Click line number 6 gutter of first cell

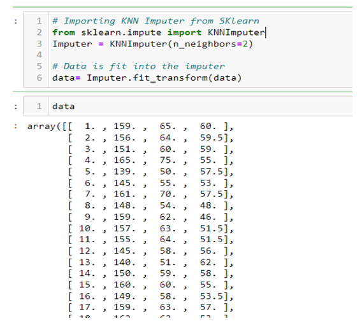40,78
